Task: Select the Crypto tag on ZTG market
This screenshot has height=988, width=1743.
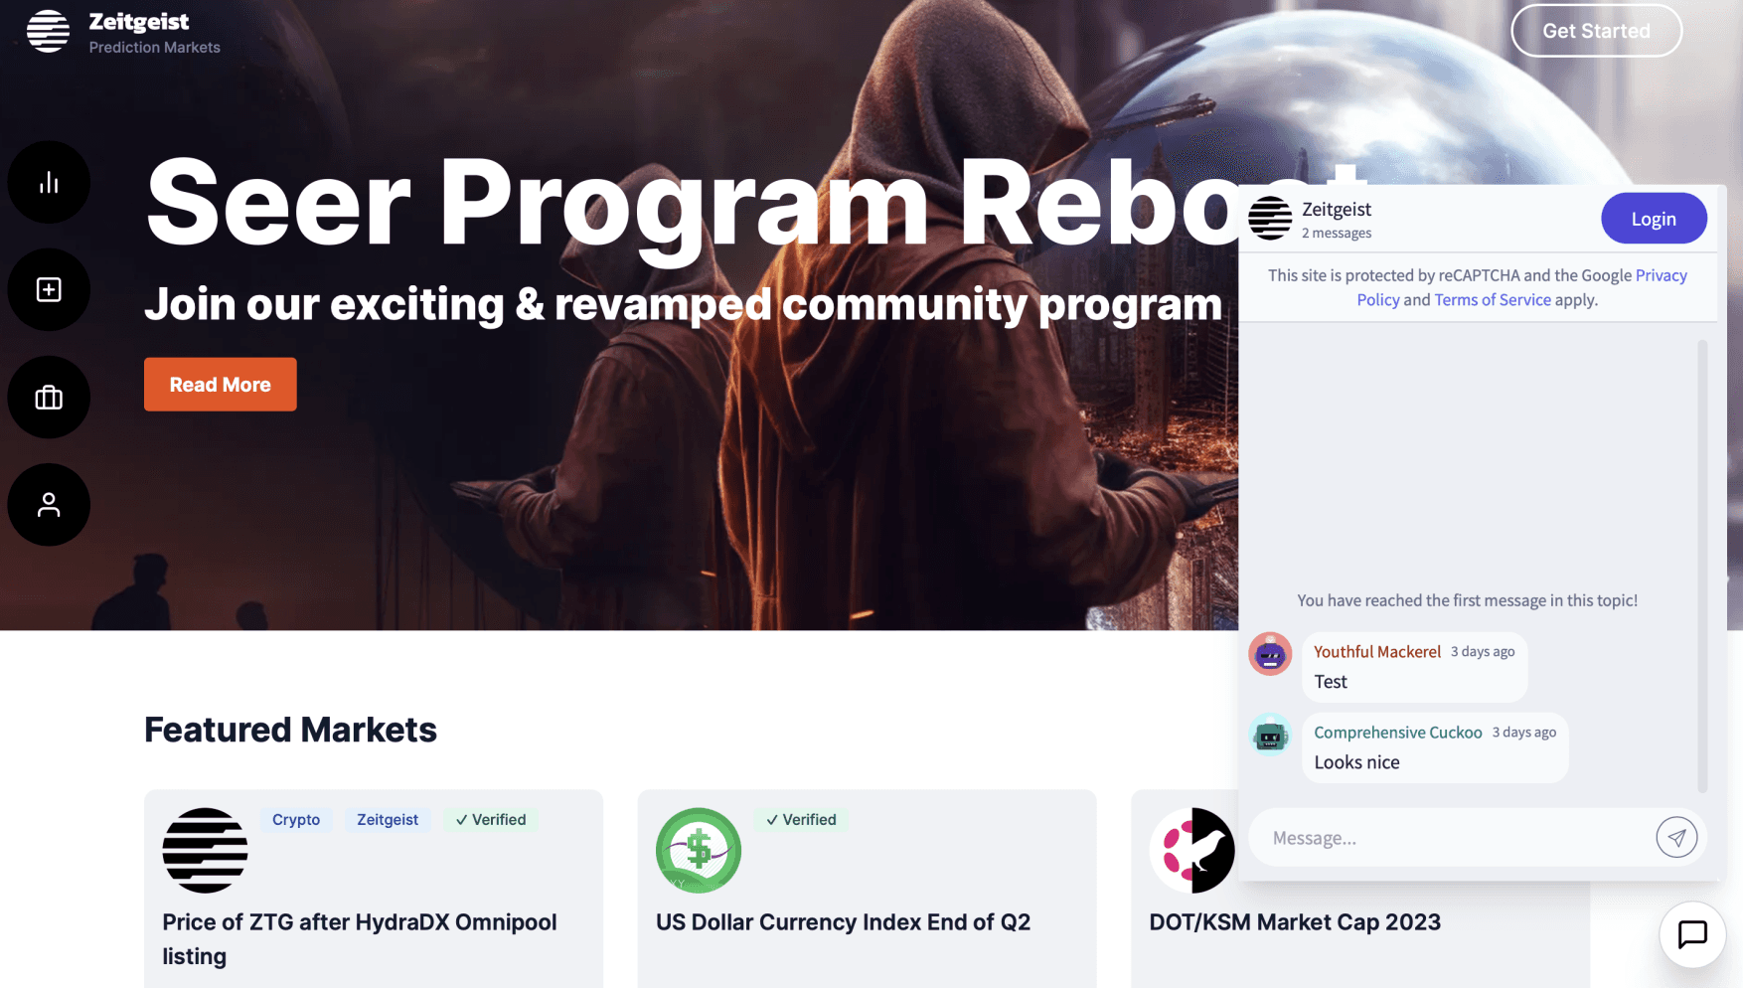Action: 296,820
